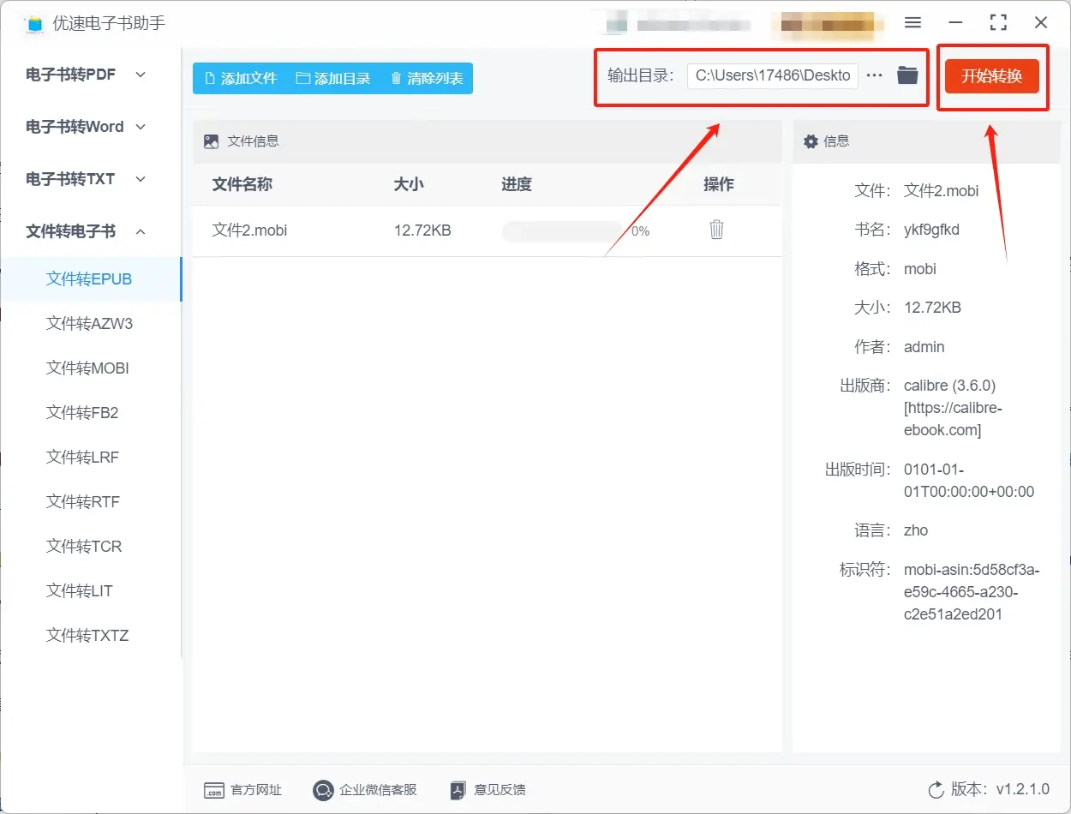Click the 文件信息 panel header icon

point(211,141)
